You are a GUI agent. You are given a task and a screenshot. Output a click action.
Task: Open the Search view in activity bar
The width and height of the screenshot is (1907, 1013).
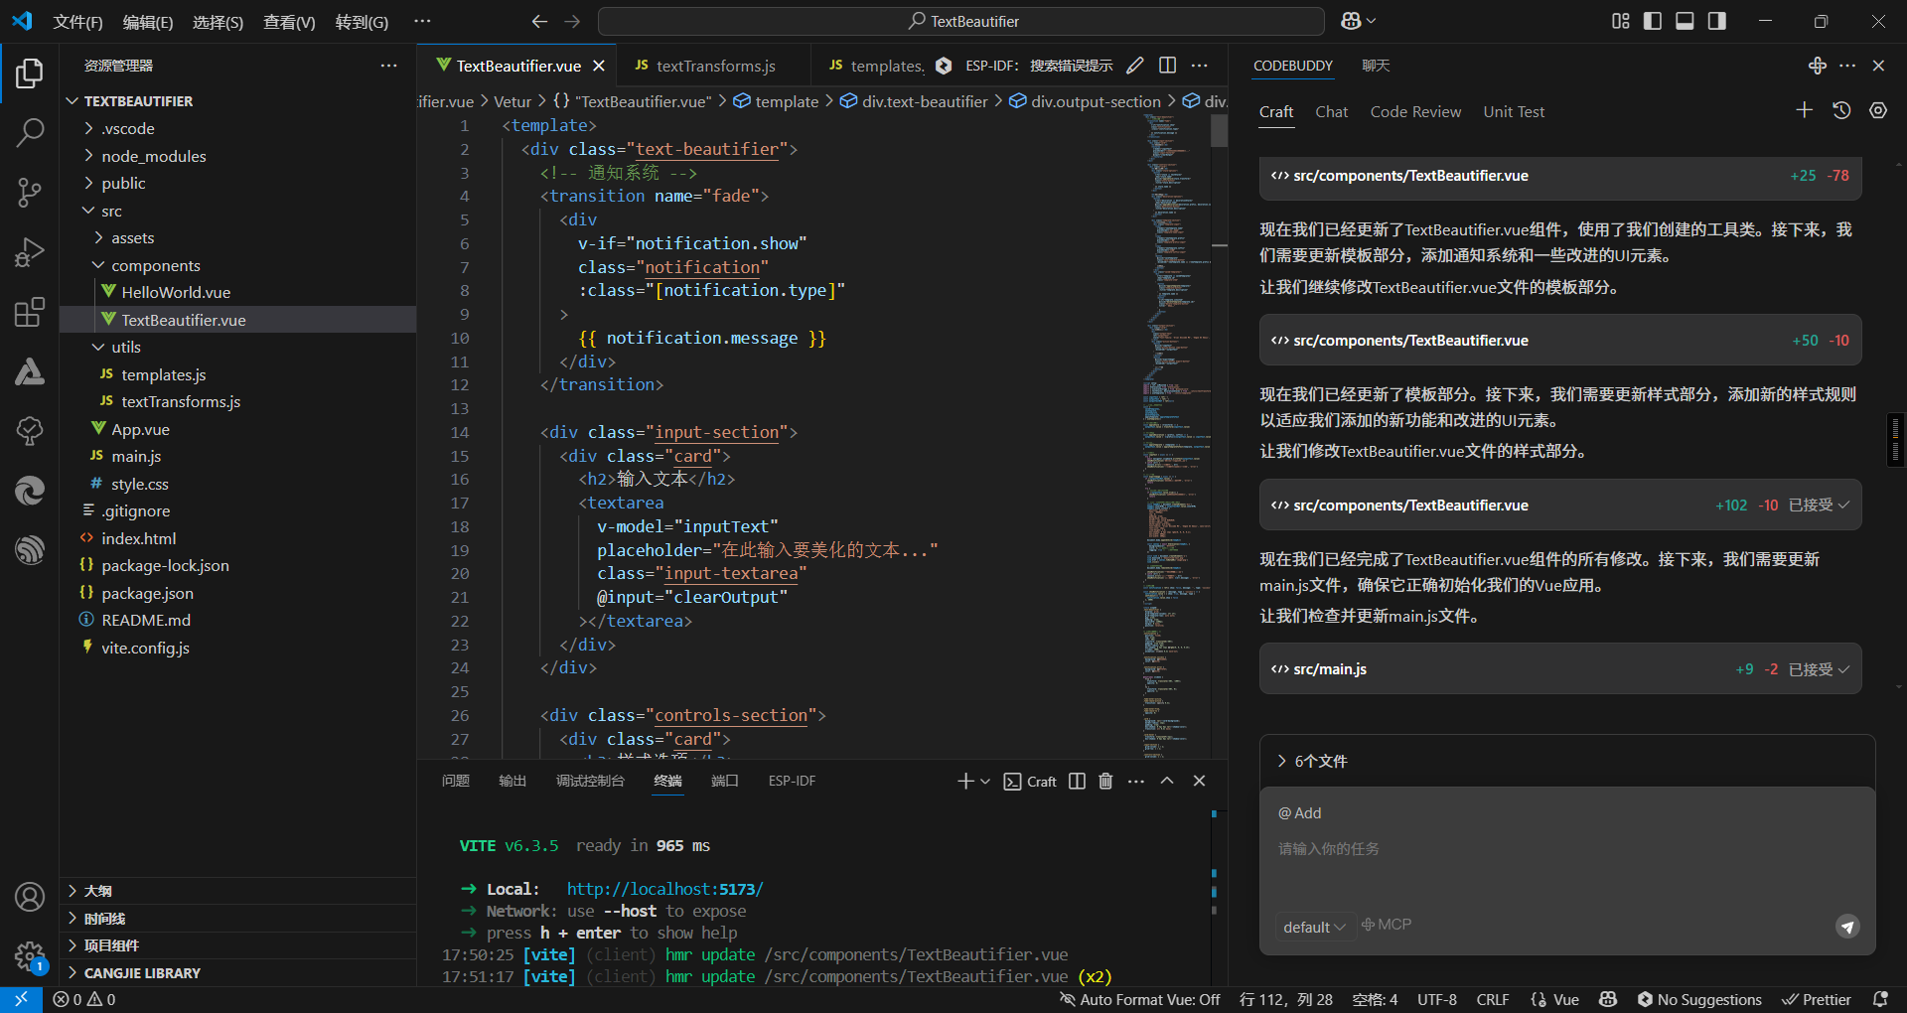[30, 132]
